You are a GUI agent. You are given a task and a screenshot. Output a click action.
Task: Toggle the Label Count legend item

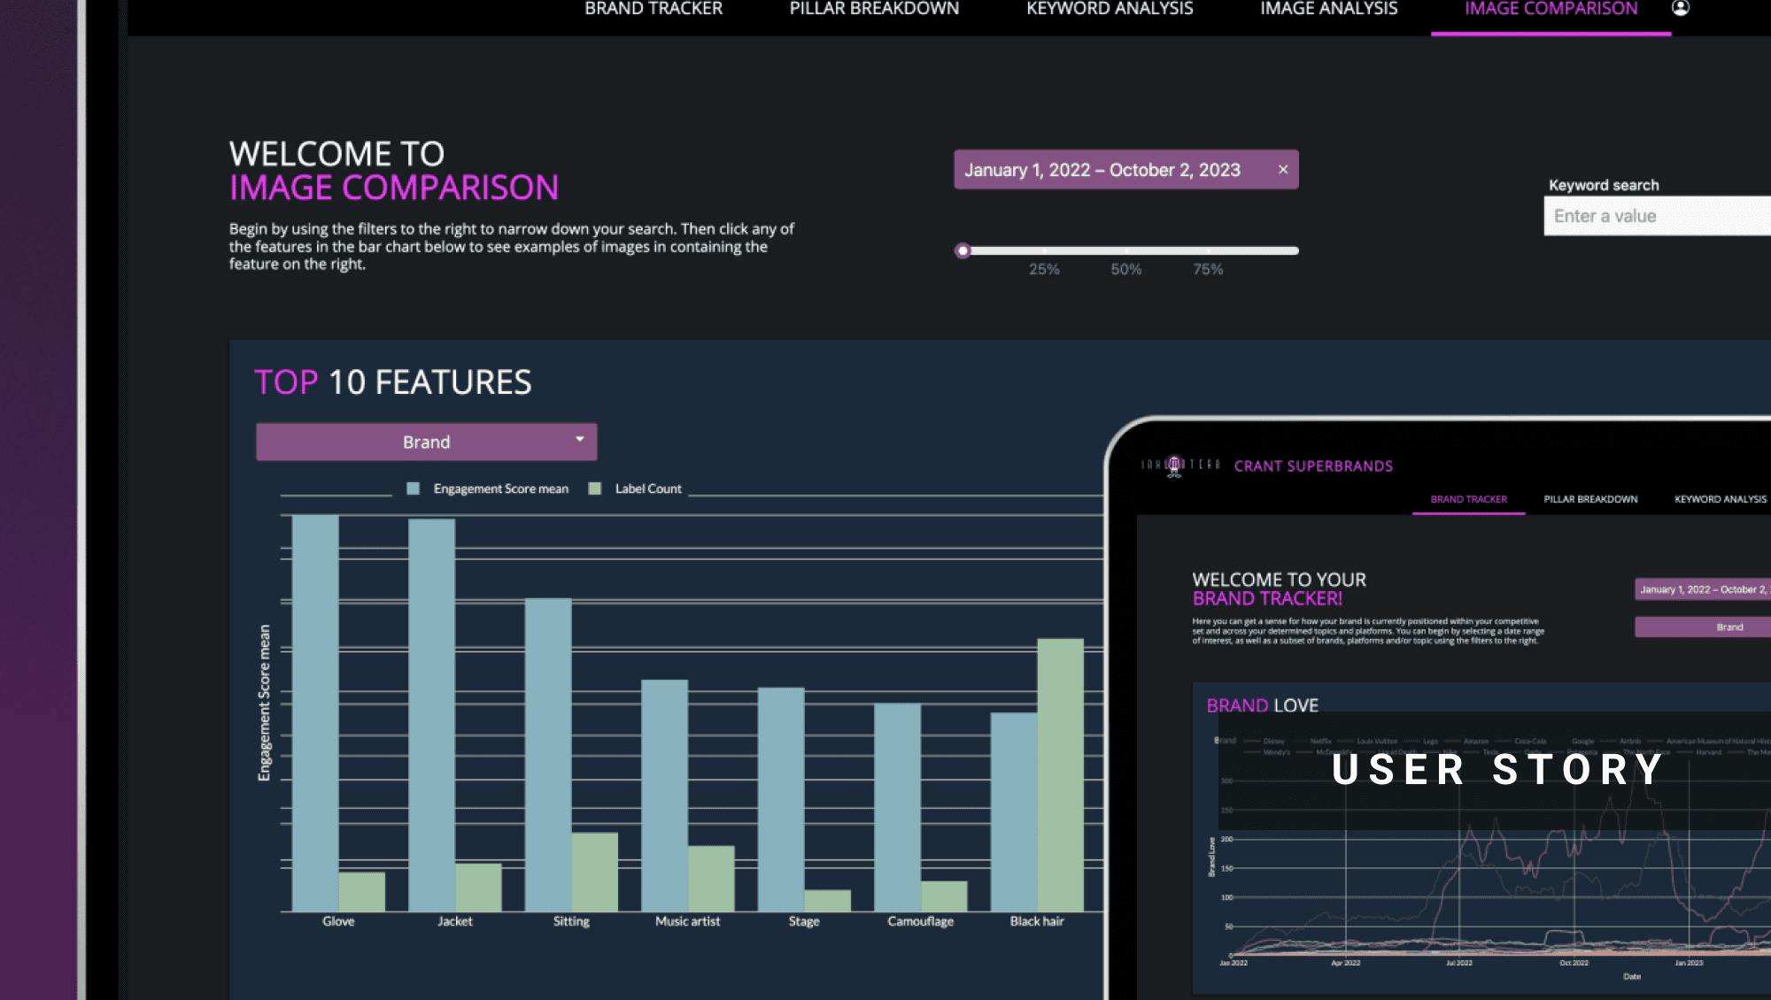647,488
